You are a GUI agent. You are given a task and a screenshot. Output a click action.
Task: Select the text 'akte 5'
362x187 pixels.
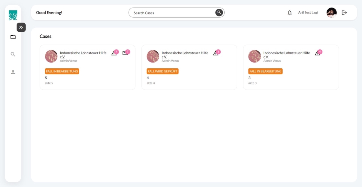49,83
